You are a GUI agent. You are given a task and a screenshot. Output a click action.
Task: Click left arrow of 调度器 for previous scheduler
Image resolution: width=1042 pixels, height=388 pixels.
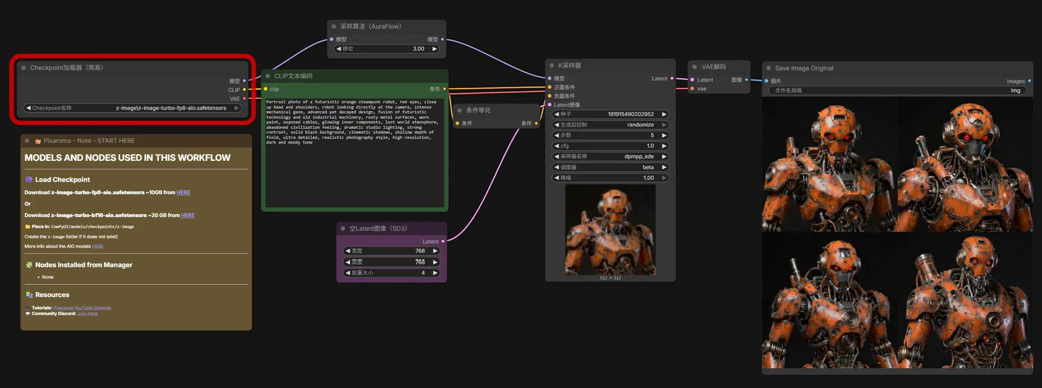tap(556, 167)
